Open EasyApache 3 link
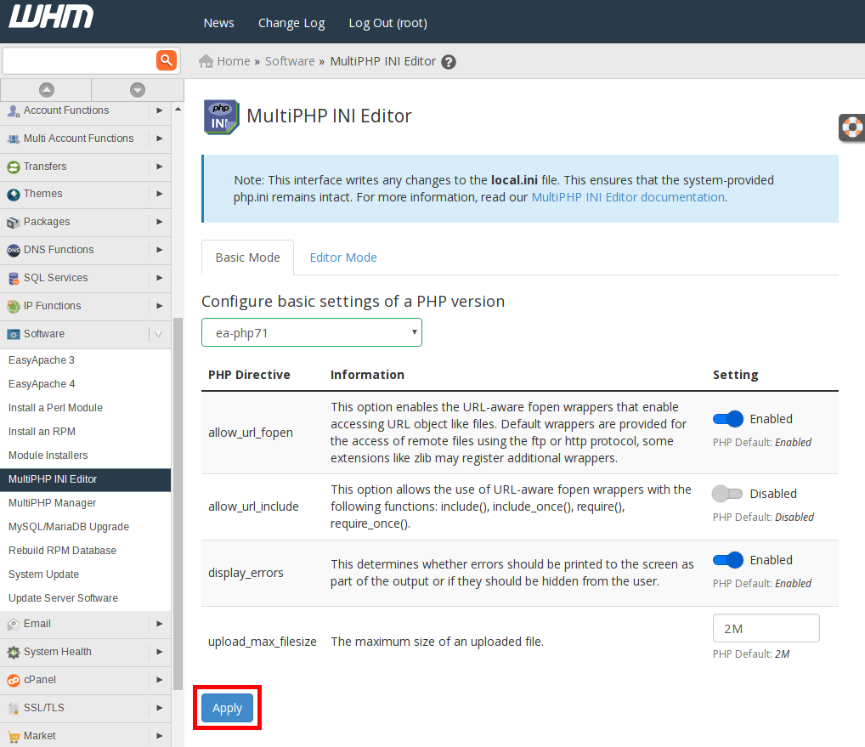 coord(42,360)
